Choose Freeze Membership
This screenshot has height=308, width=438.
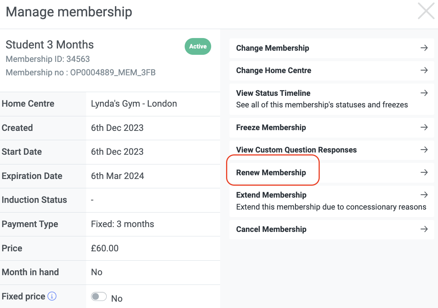coord(332,128)
